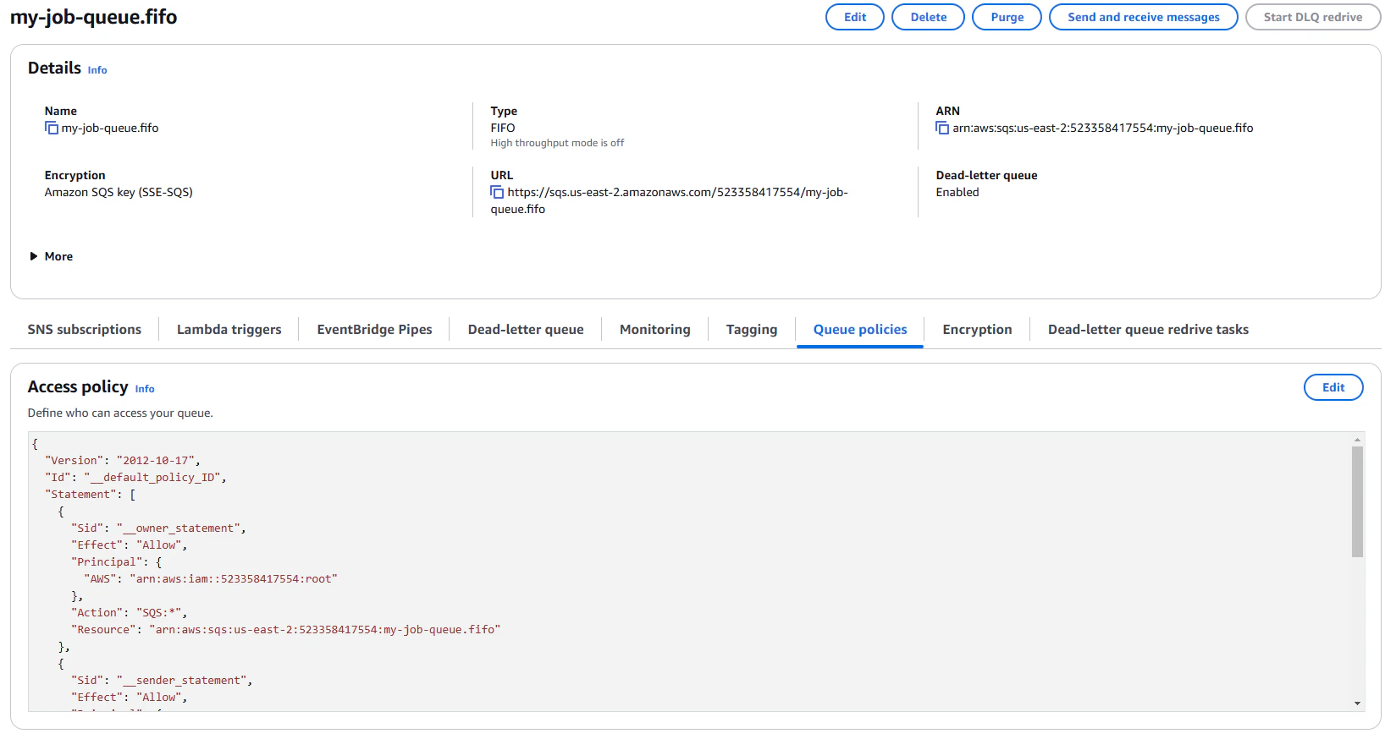The image size is (1385, 739).
Task: Open Dead-letter queue redrive tasks tab
Action: click(x=1148, y=330)
